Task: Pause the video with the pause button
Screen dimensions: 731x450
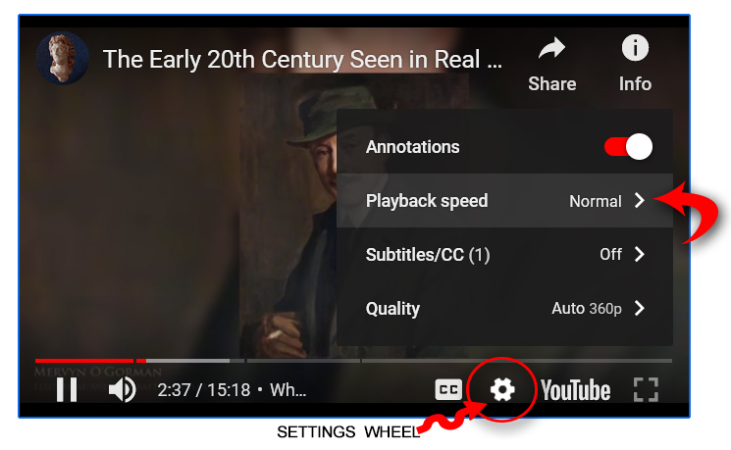Action: pos(67,389)
